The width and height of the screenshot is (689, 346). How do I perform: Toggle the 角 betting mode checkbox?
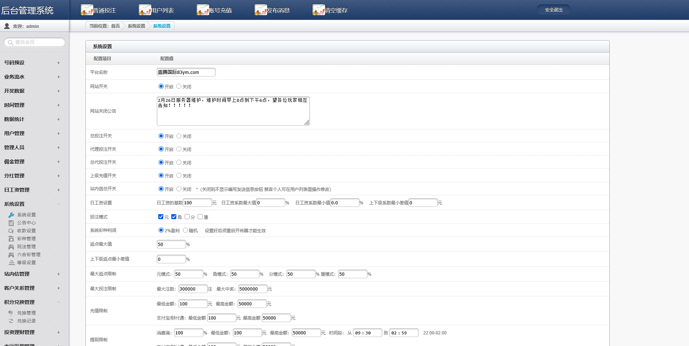tap(174, 217)
